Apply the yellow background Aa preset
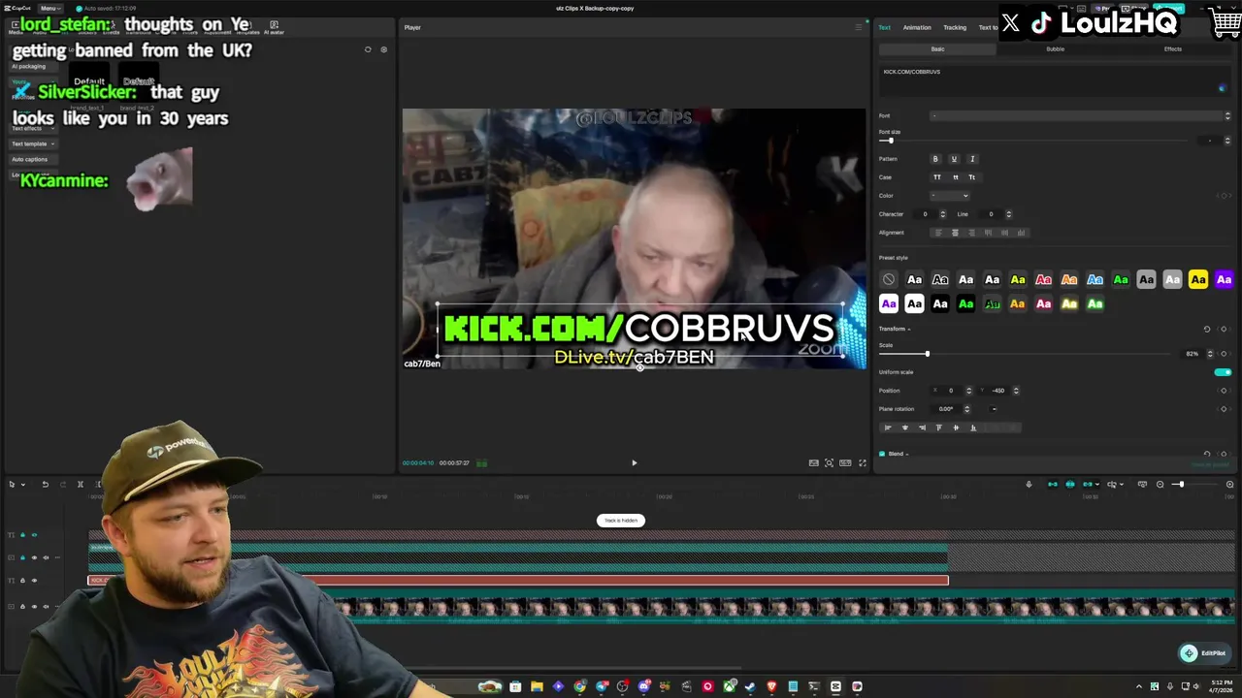This screenshot has height=698, width=1242. click(1198, 280)
